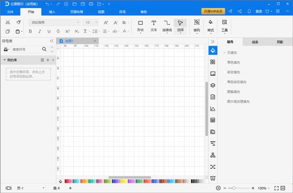Open the image panel in right sidebar
Viewport: 293px width, 193px height.
pyautogui.click(x=212, y=74)
